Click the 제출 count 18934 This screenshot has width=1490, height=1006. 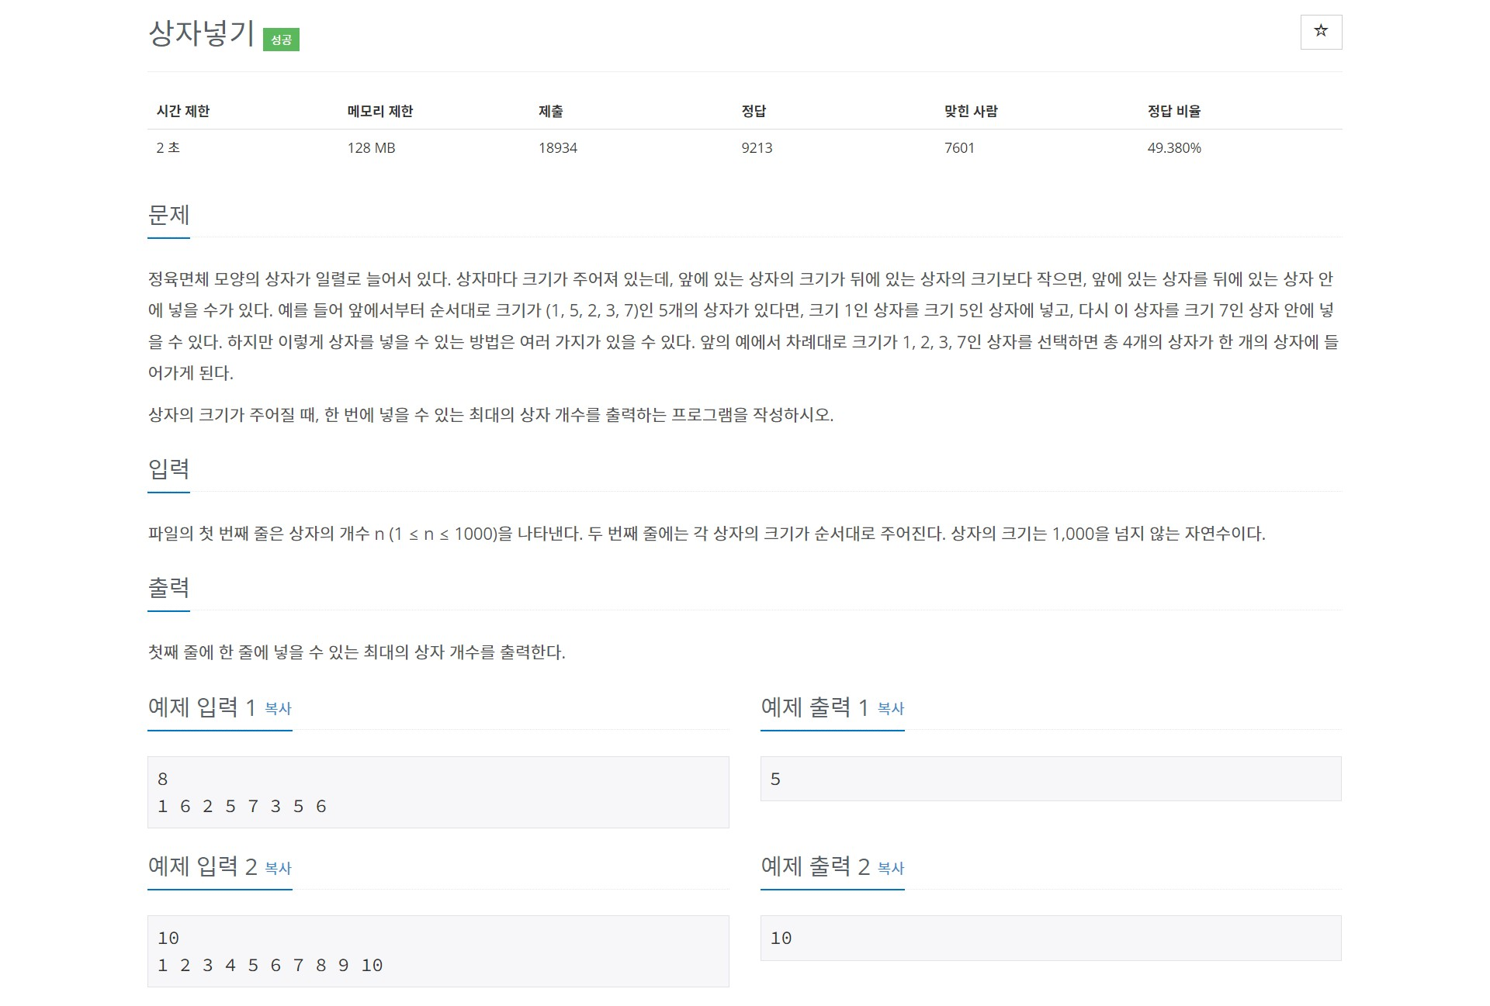pos(558,148)
